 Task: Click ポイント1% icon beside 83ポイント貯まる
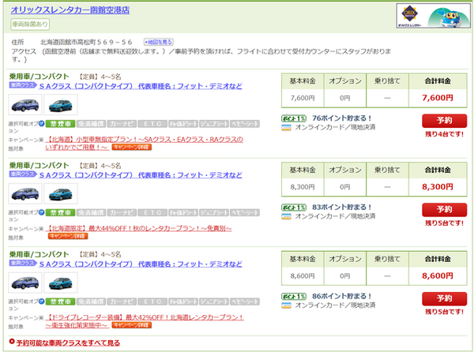[294, 208]
